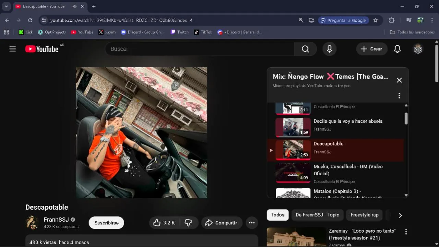This screenshot has height=247, width=439.
Task: Open the FrannSSJ channel name
Action: coord(56,220)
